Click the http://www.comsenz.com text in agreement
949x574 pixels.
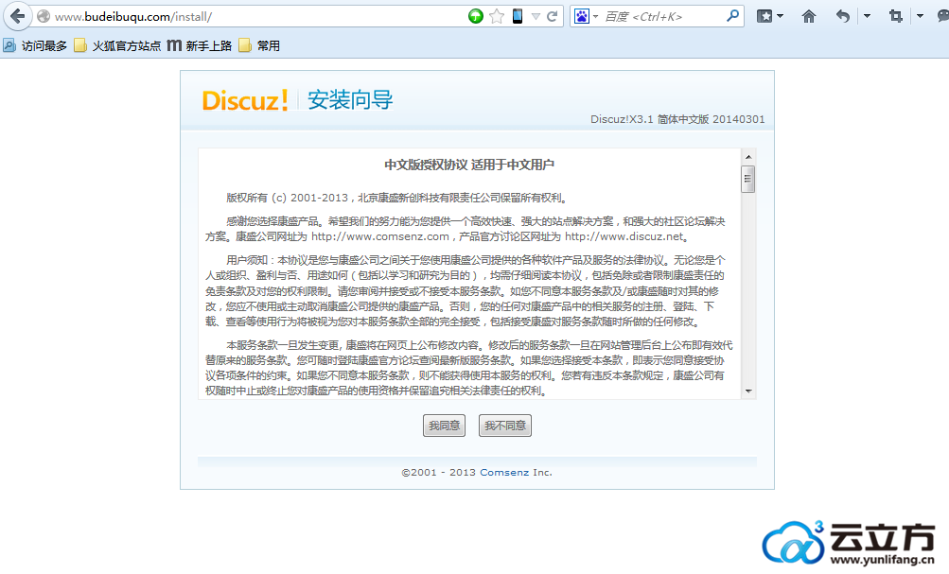(x=380, y=236)
